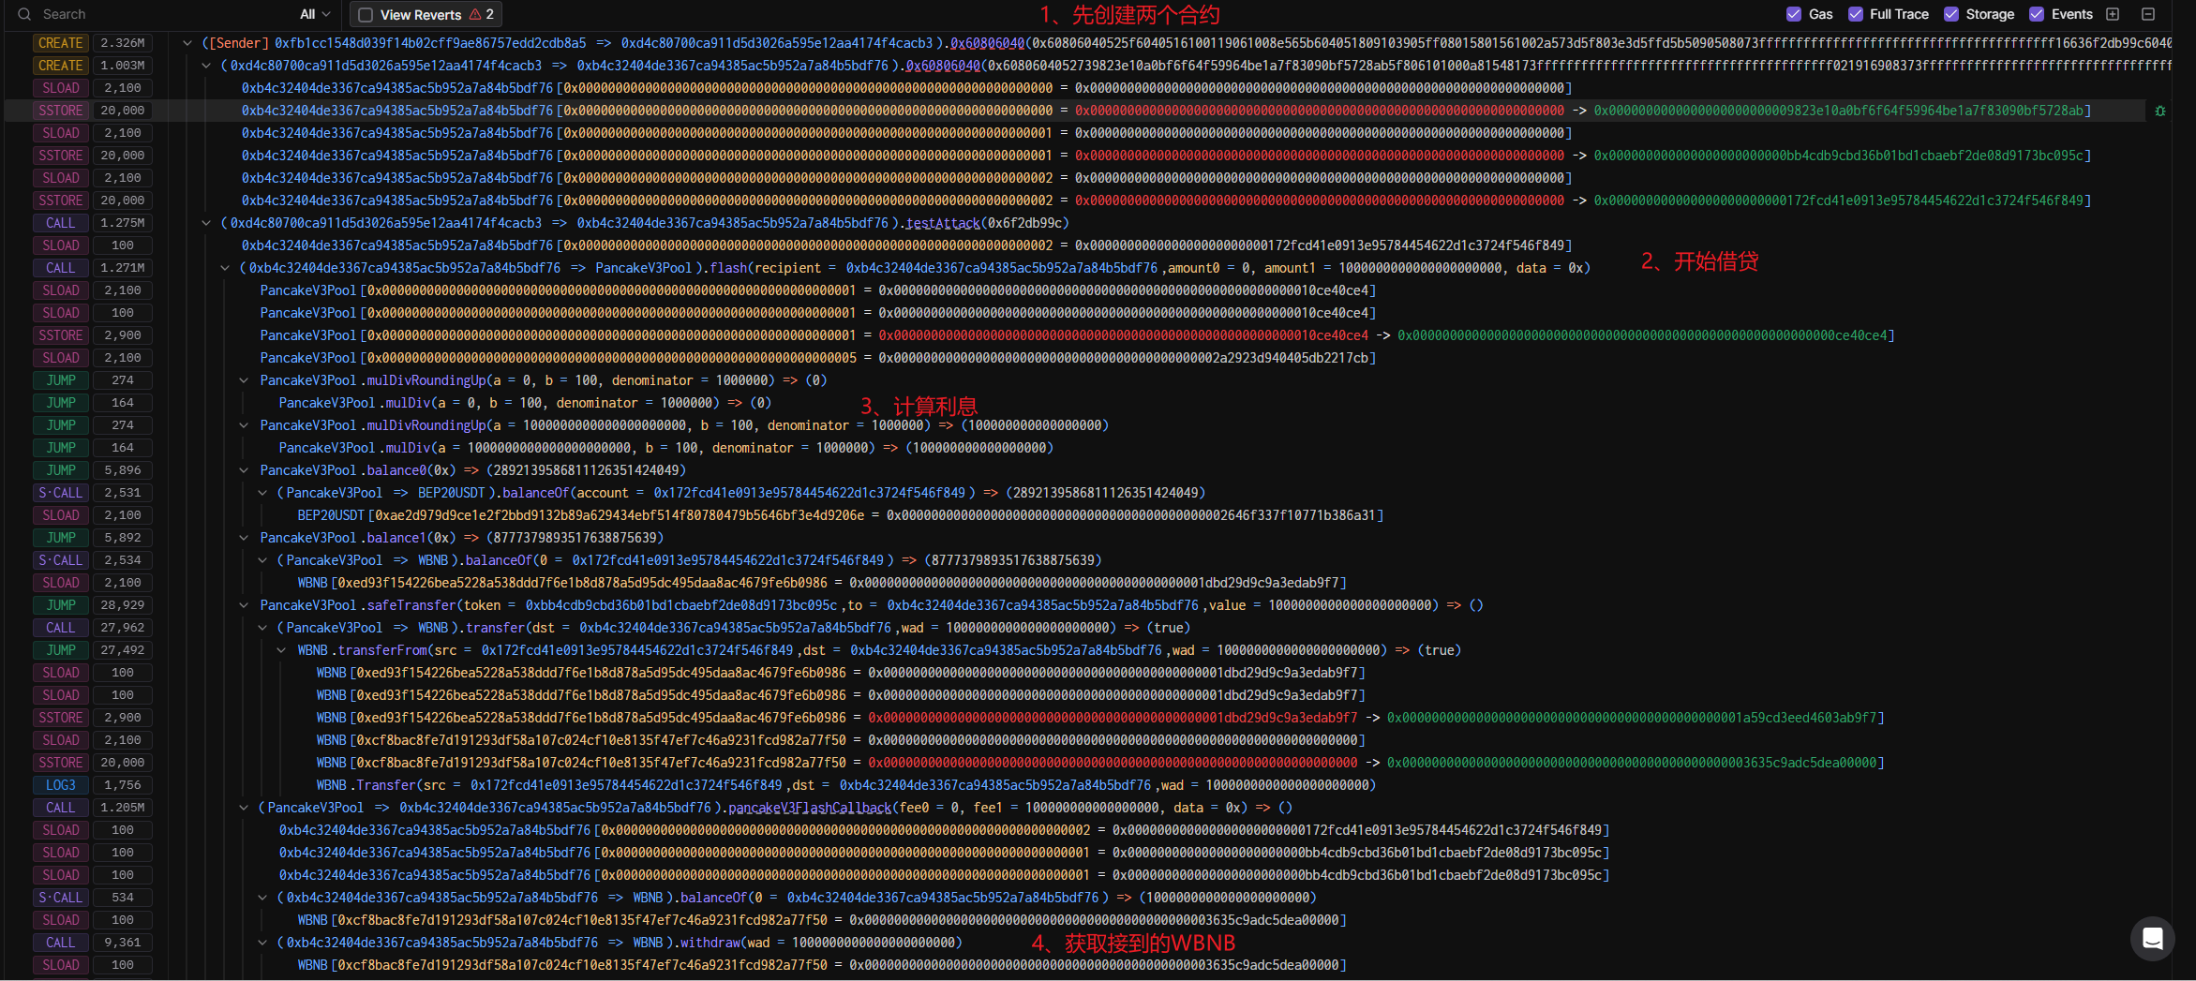Click the gas value 9,361
Image resolution: width=2196 pixels, height=981 pixels.
(123, 943)
